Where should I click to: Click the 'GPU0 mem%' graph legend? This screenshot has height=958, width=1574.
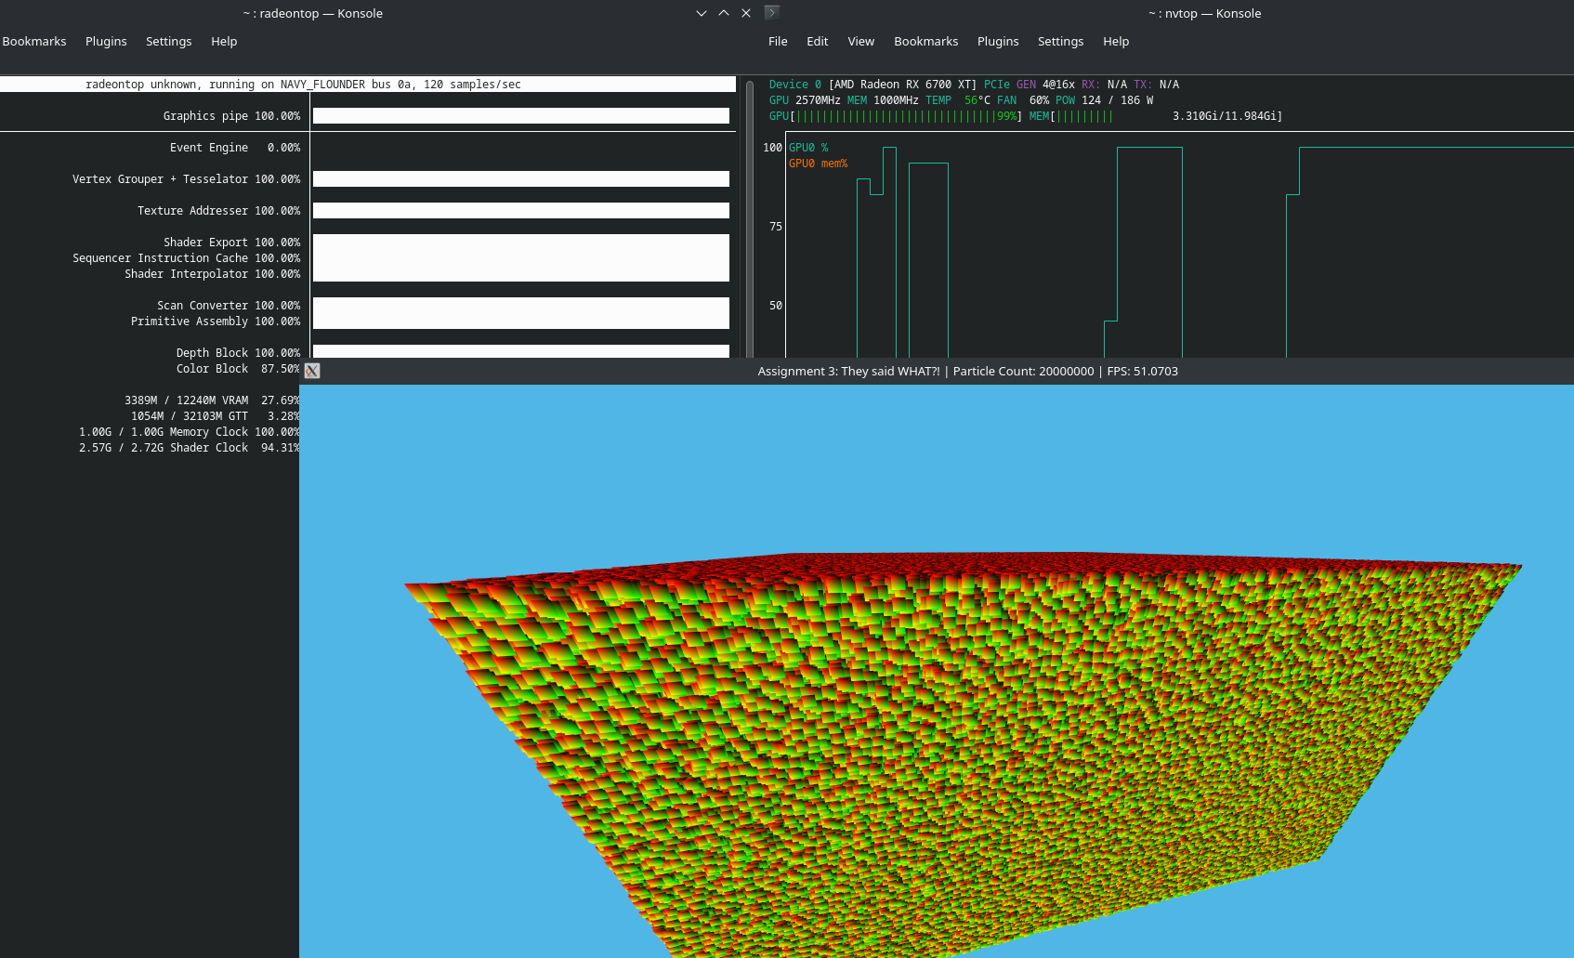point(819,164)
